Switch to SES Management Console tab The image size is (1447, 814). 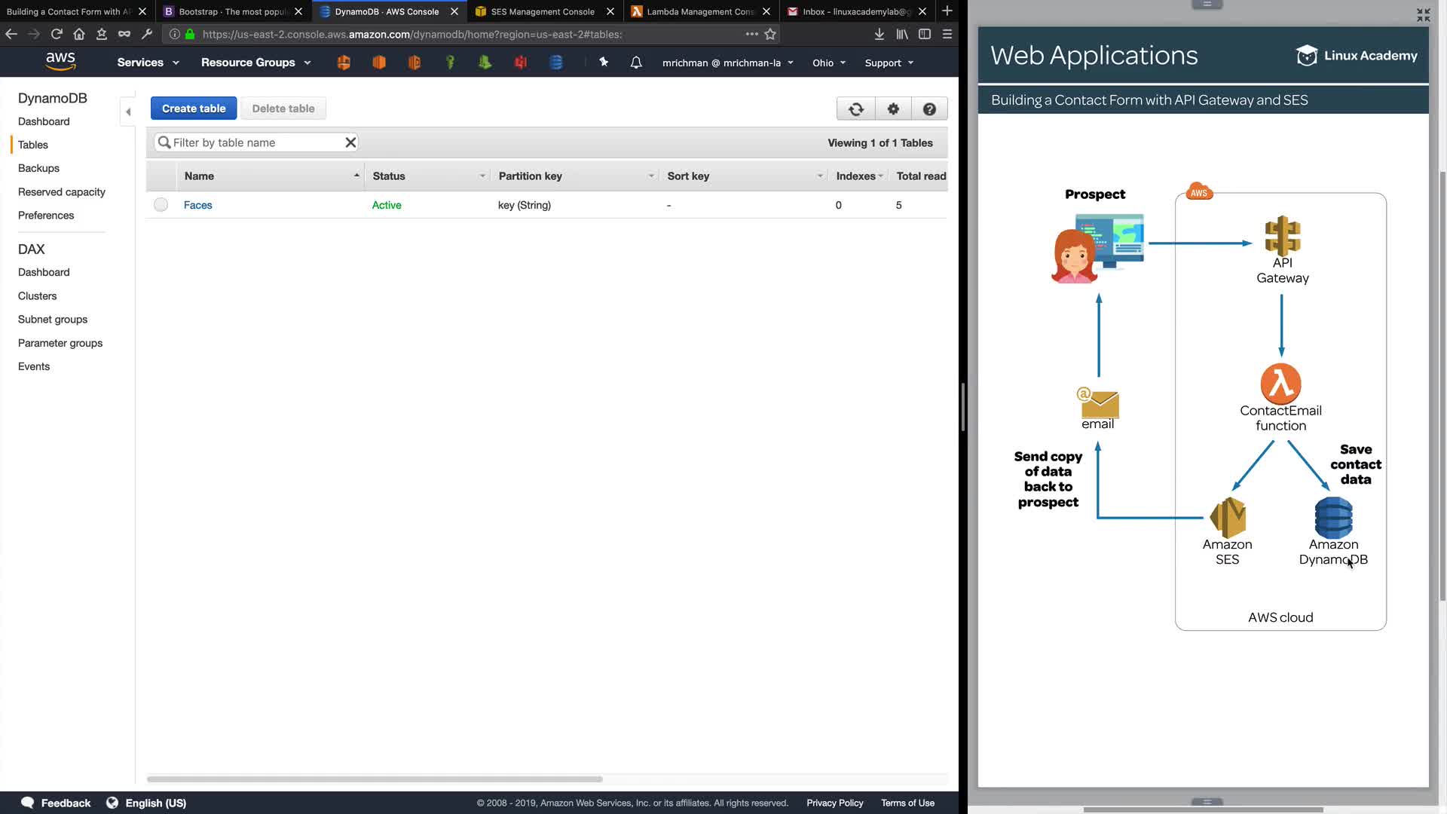tap(542, 11)
